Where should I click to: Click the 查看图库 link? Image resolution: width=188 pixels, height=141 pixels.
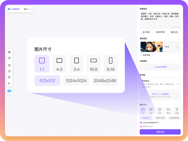(165, 94)
